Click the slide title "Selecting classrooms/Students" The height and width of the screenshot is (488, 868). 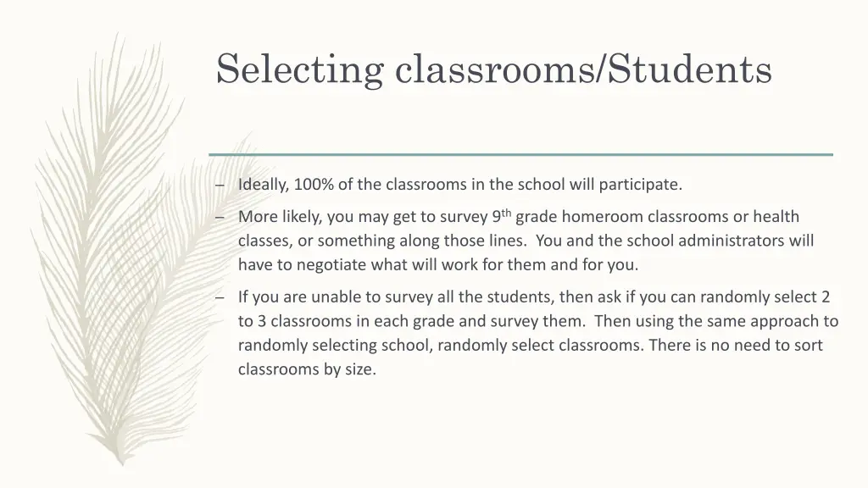[493, 69]
